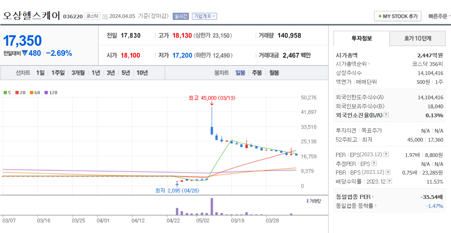Viewport: 451px width, 233px height.
Task: Click the 최저 2,095 (04/26) label
Action: [x=178, y=190]
